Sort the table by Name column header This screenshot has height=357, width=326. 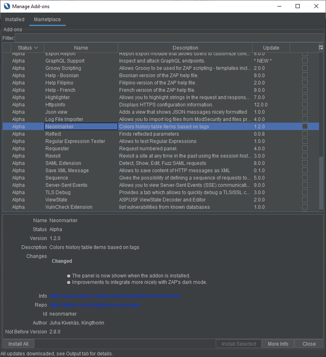pyautogui.click(x=81, y=48)
